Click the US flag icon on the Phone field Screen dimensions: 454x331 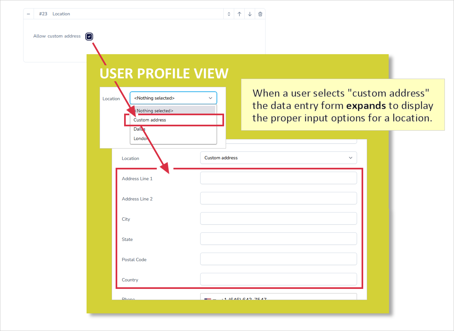[x=207, y=299]
